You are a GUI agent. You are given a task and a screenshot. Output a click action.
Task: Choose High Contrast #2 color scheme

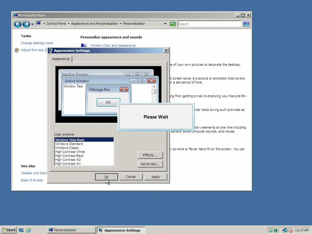[x=84, y=160]
